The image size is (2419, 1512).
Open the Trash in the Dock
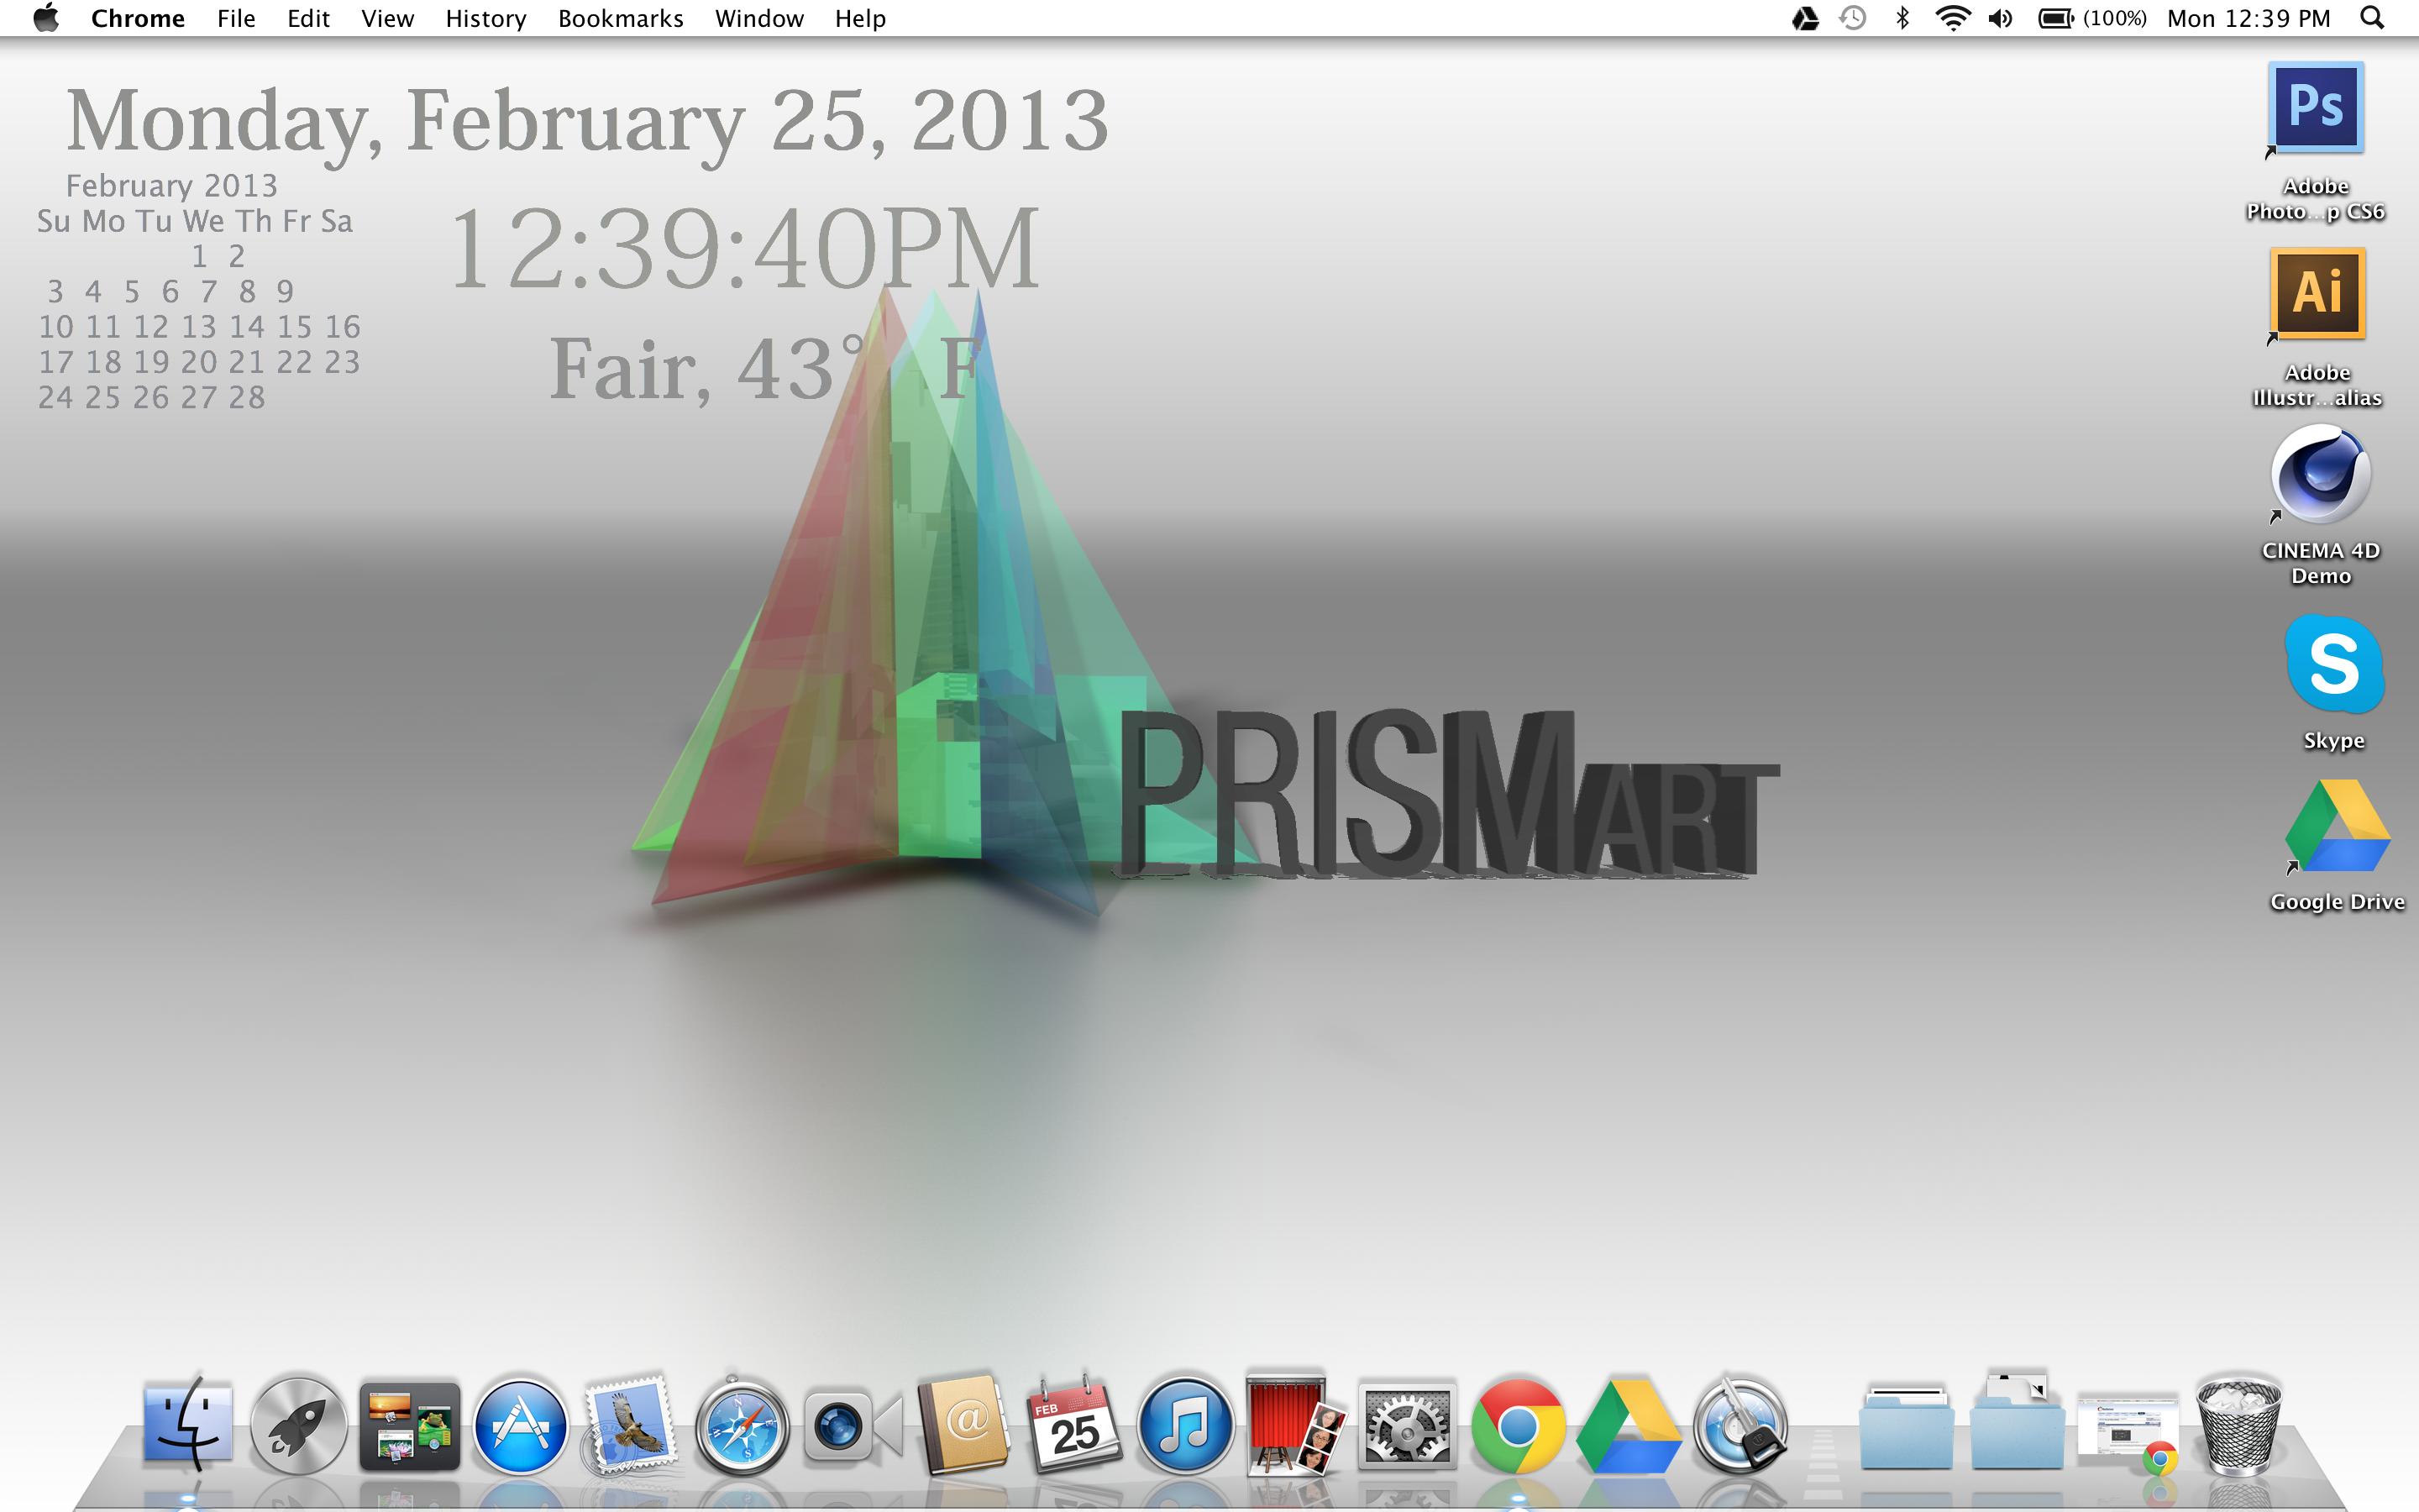(x=2238, y=1425)
